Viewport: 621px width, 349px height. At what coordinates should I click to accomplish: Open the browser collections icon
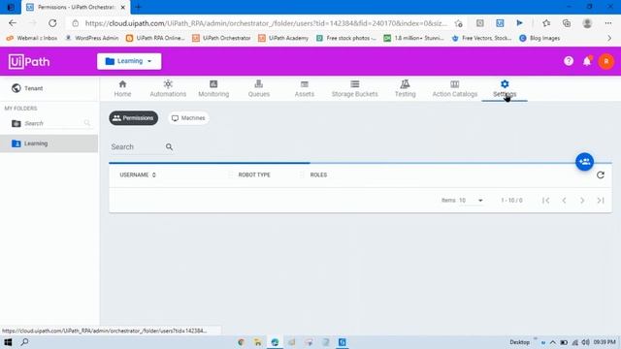567,23
